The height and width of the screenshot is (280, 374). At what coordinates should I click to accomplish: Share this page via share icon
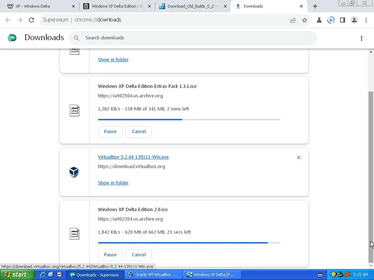(x=293, y=20)
